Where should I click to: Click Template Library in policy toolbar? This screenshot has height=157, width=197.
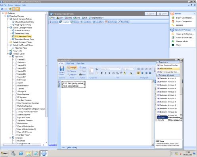pos(96,18)
